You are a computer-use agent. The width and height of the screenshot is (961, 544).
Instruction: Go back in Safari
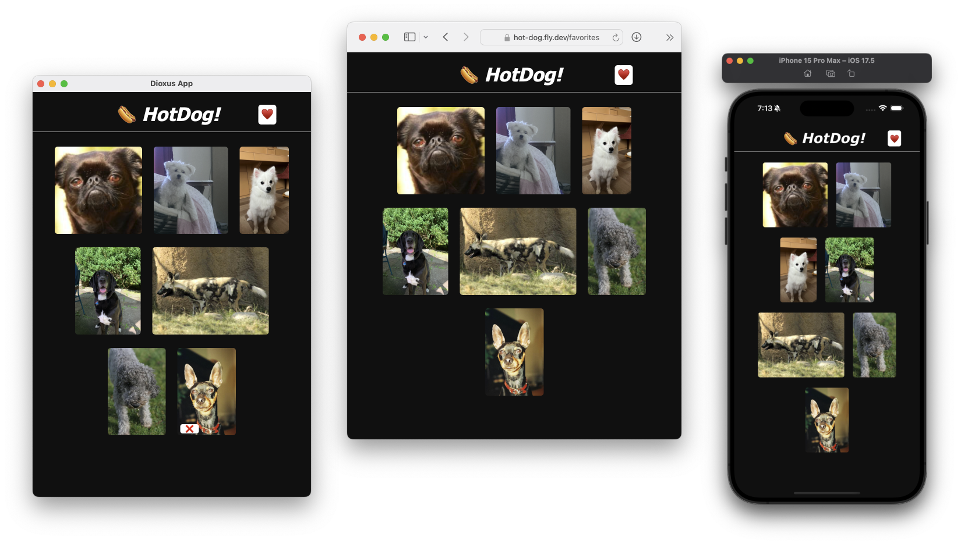pyautogui.click(x=446, y=37)
